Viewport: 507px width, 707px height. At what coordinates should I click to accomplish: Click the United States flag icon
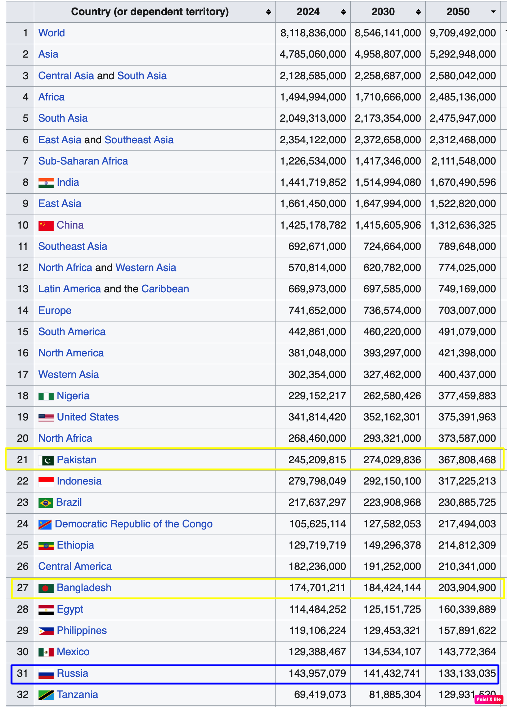[x=46, y=418]
